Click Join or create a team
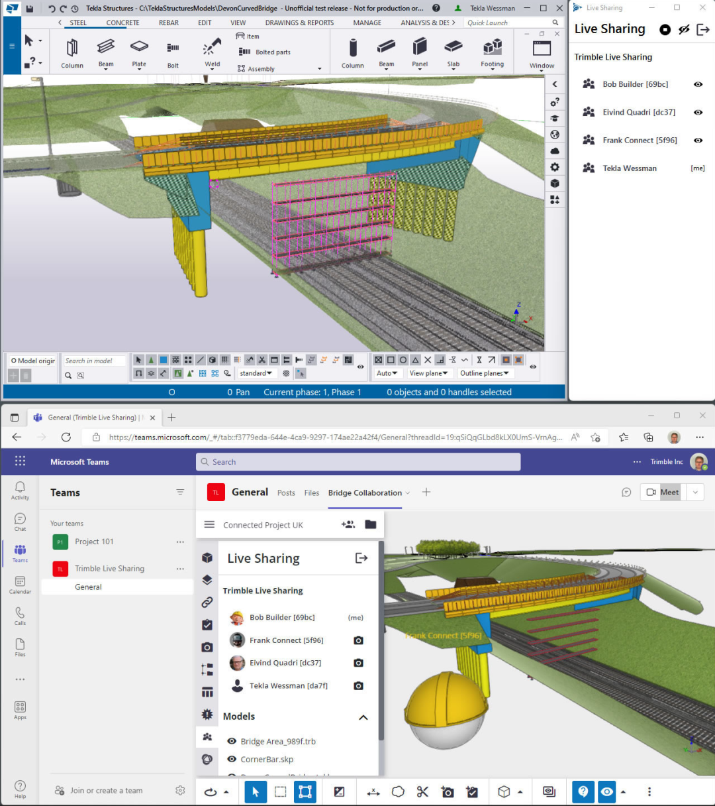 pos(99,790)
